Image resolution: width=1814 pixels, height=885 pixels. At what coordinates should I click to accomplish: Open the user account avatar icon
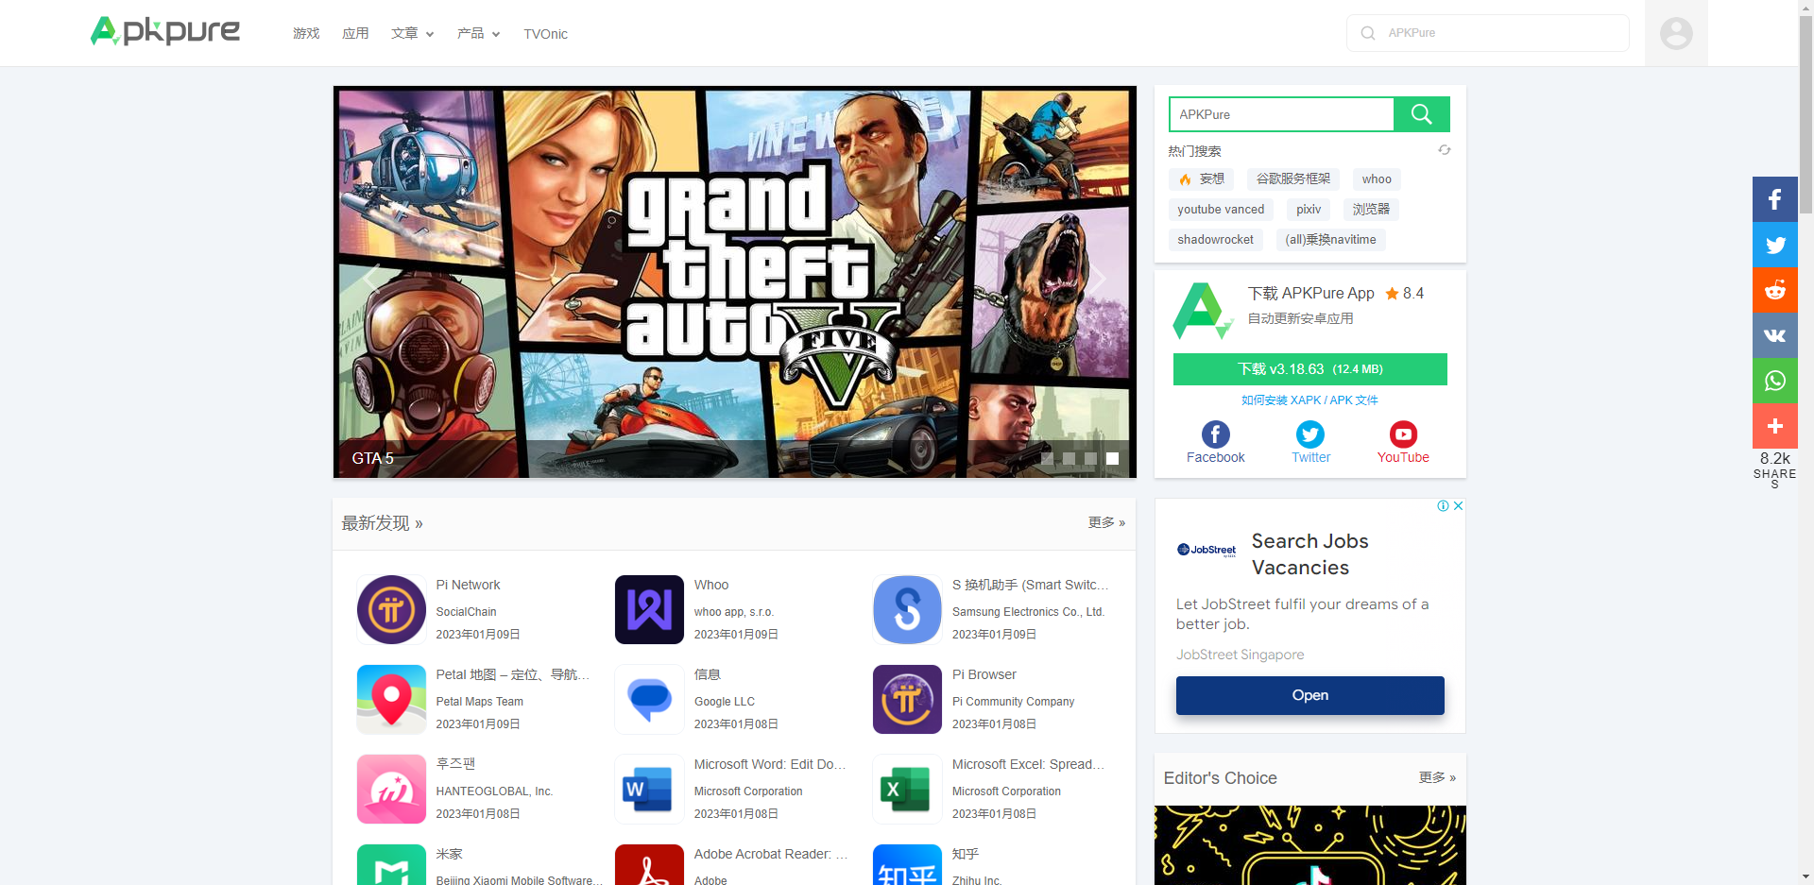(x=1676, y=33)
